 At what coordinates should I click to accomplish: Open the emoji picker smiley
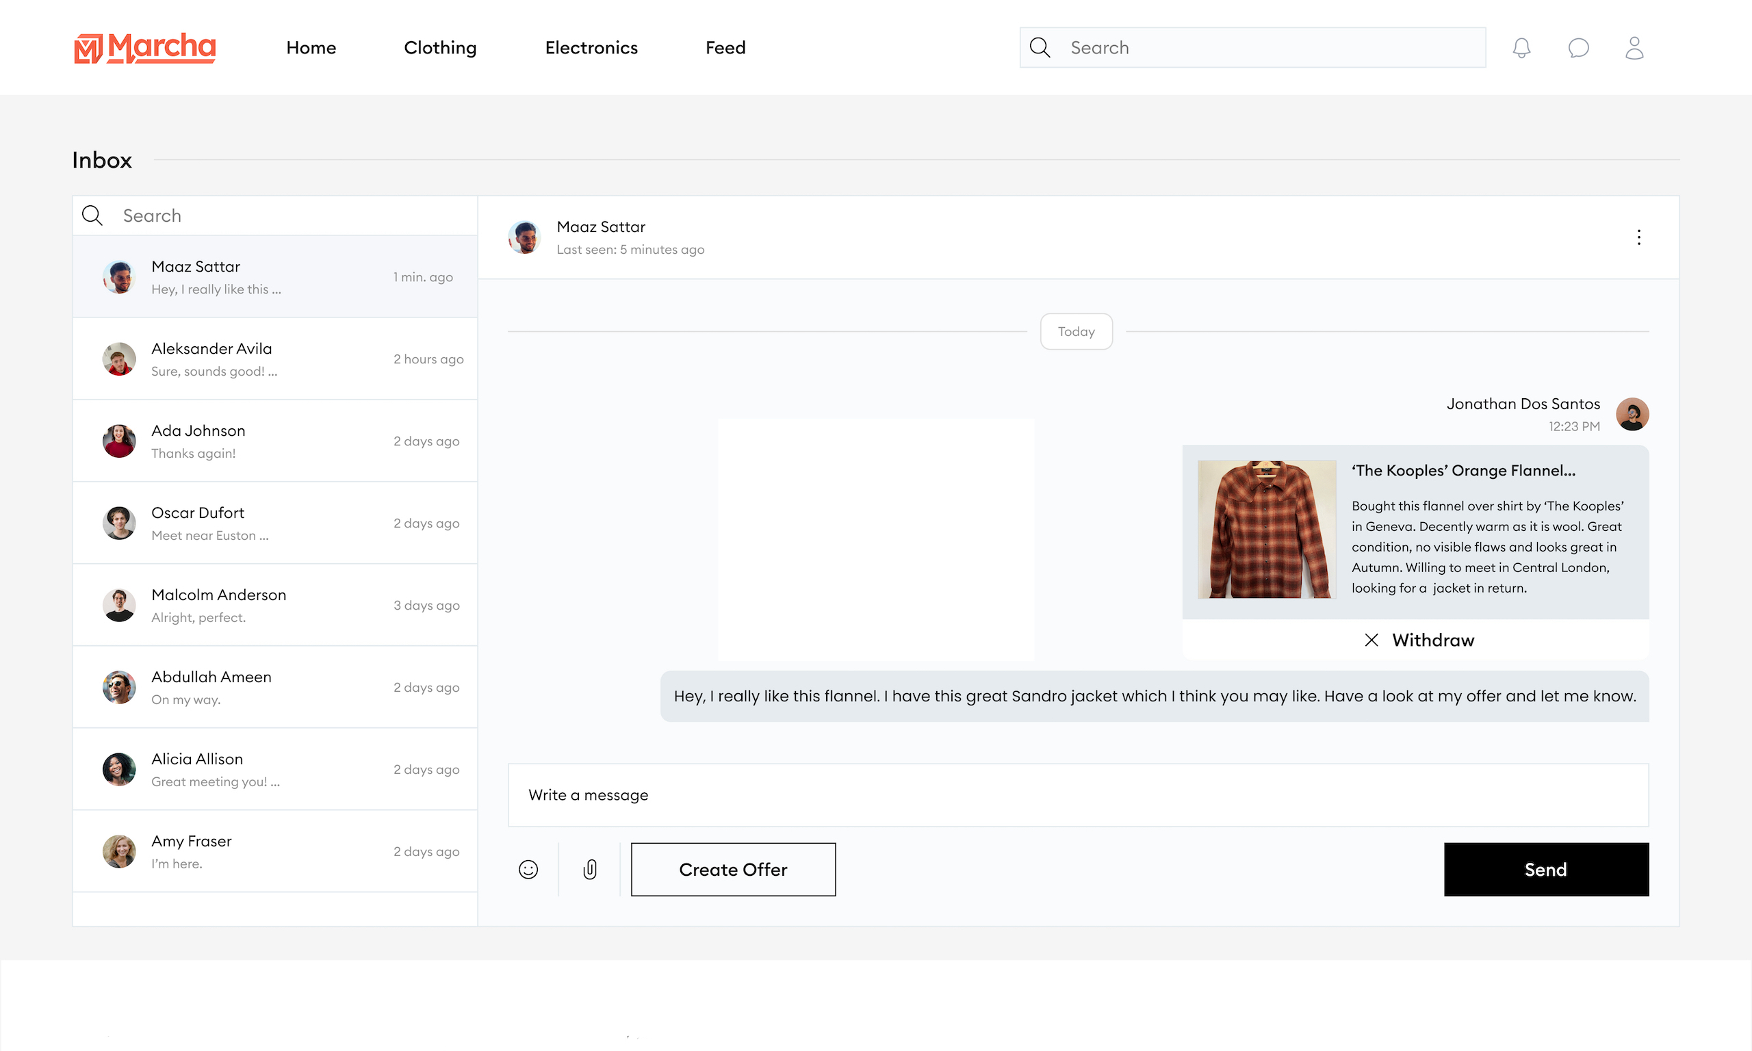click(x=528, y=869)
